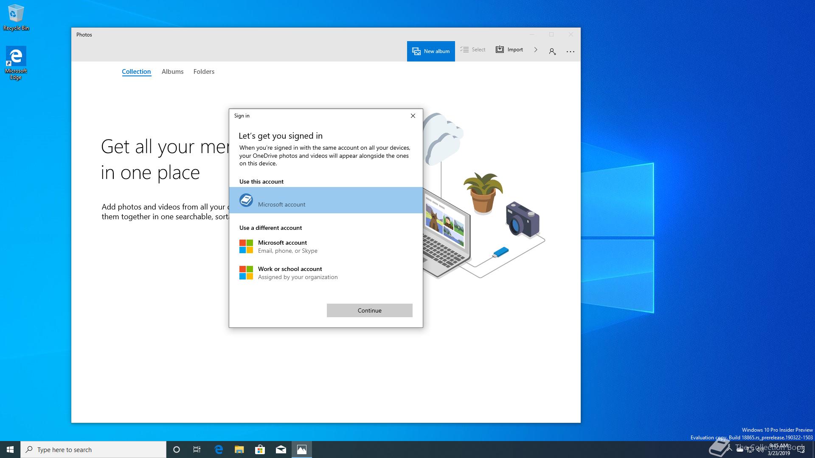Open the See more ellipsis menu

pyautogui.click(x=570, y=51)
